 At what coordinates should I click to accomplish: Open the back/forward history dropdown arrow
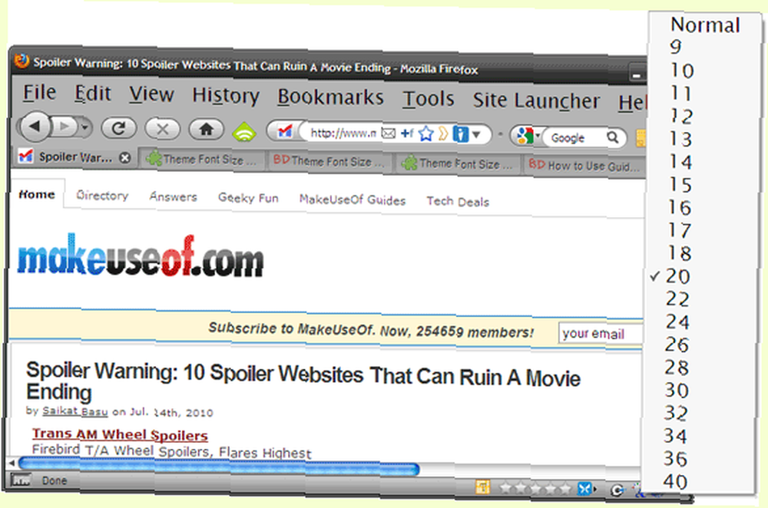point(85,127)
